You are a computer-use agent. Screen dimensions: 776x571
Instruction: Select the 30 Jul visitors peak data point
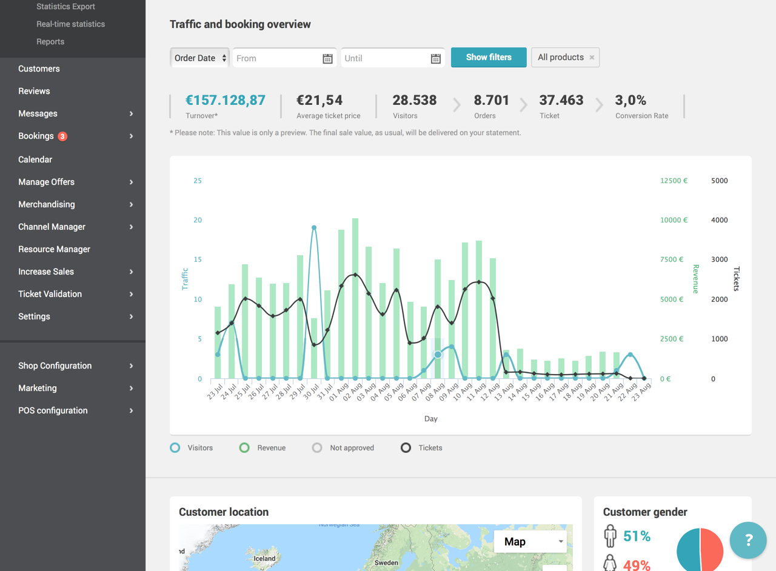[314, 228]
